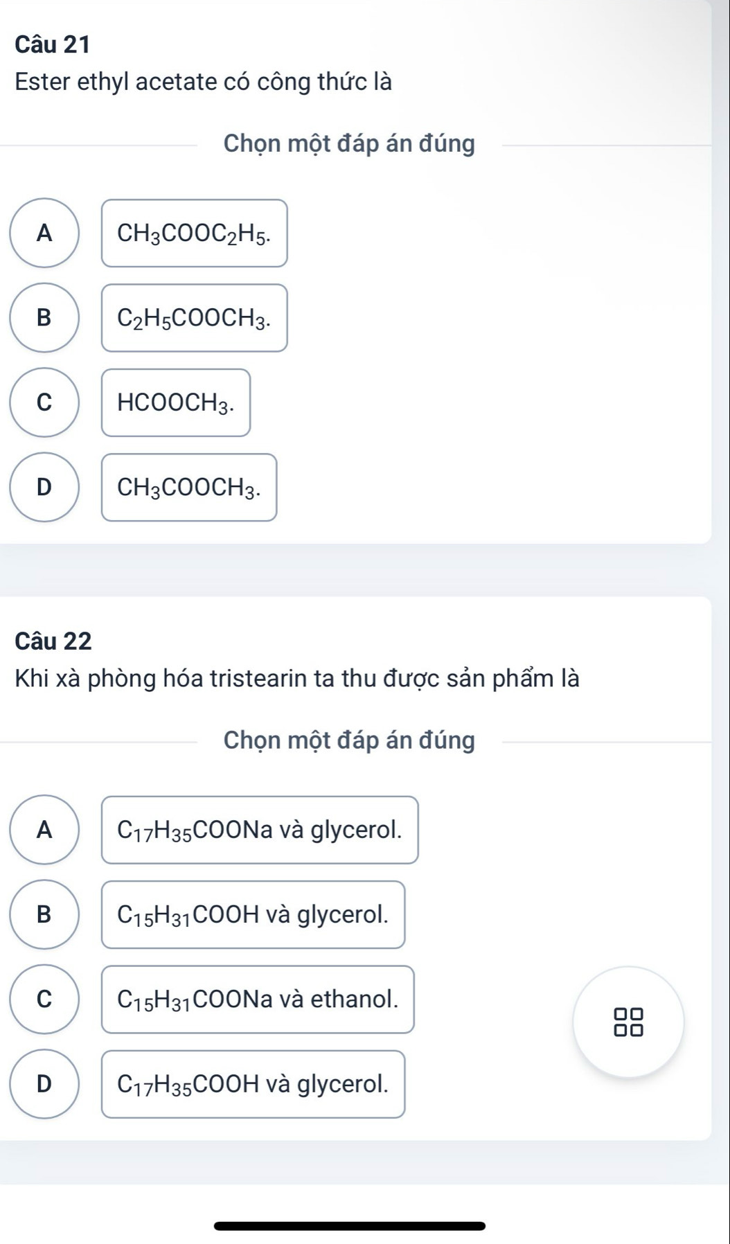The height and width of the screenshot is (1244, 730).
Task: Choose the CH3COOC2H5 answer box
Action: [195, 233]
